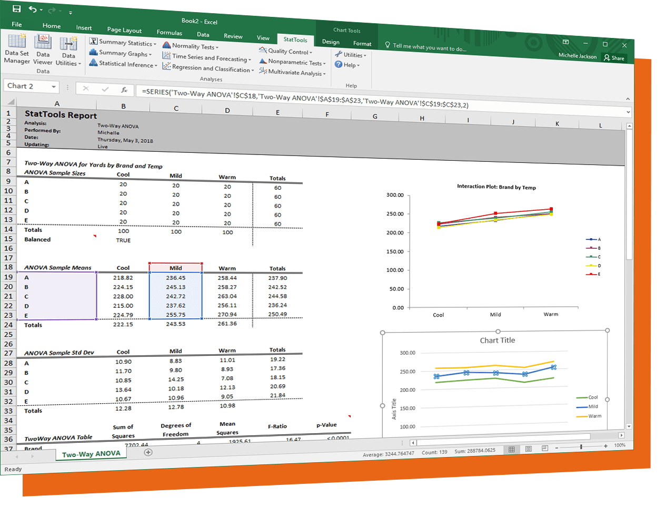Open StatTools Help menu
The width and height of the screenshot is (665, 506).
click(x=347, y=65)
